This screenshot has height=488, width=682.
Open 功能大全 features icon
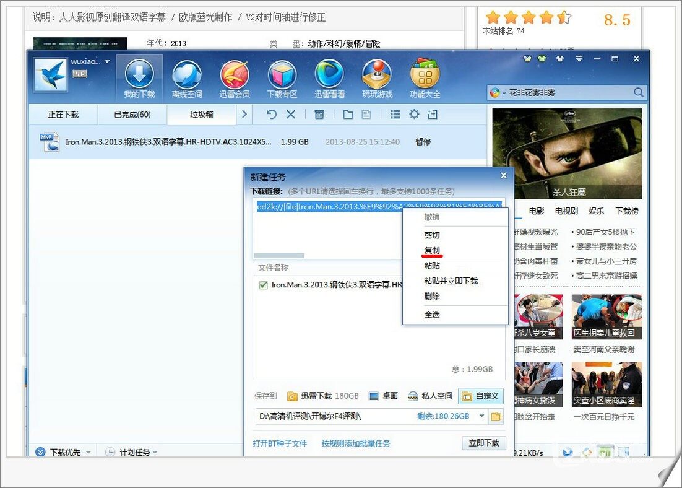pos(425,79)
